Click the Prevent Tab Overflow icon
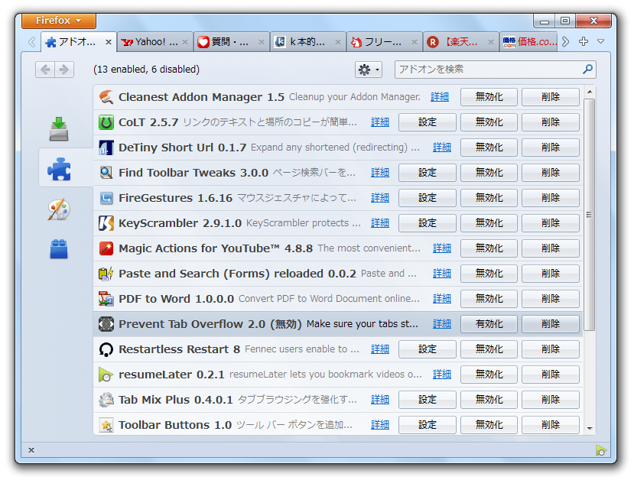 106,324
